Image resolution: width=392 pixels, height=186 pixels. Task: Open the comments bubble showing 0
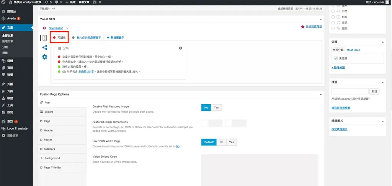[x=58, y=2]
